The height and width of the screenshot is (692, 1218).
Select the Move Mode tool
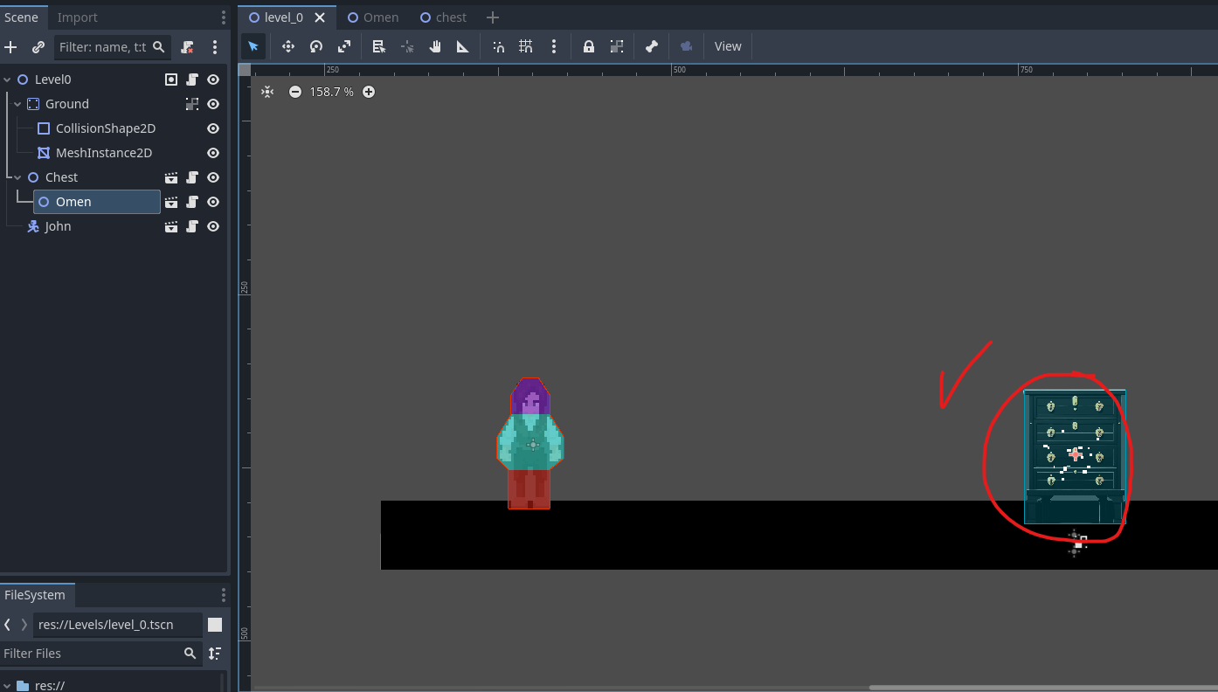pos(287,45)
